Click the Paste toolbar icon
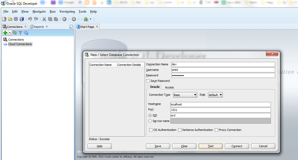298x160 pixels. pos(56,19)
